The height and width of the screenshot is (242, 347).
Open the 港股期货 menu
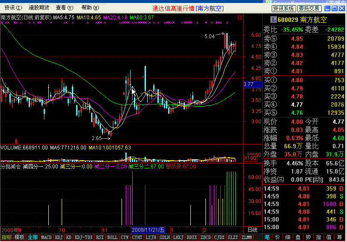(x=39, y=8)
